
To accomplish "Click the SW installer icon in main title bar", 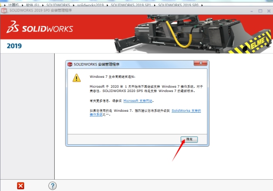I will tap(4, 11).
